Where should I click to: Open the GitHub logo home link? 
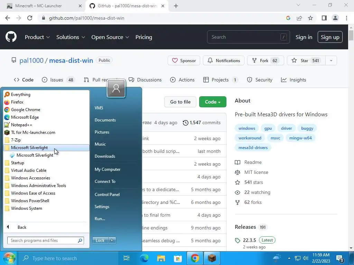11,37
